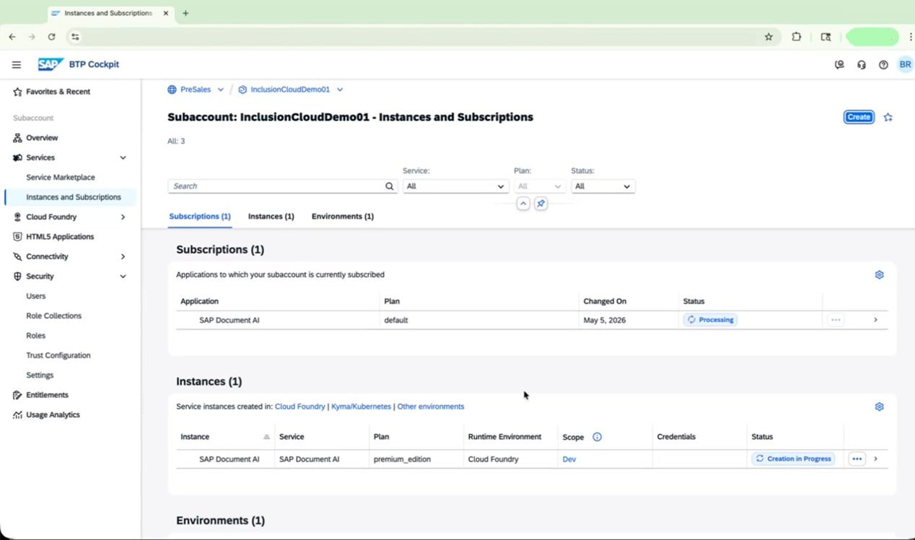The width and height of the screenshot is (915, 540).
Task: Open the Kyma/Kubernetes link
Action: pos(361,406)
